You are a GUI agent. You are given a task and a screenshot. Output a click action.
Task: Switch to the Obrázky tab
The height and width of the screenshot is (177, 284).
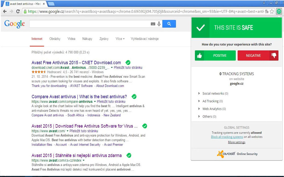(x=55, y=39)
